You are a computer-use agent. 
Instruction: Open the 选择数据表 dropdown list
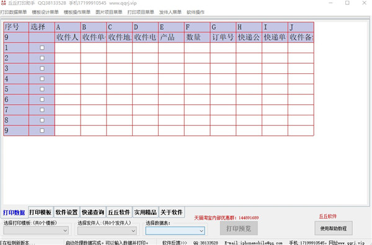click(175, 231)
